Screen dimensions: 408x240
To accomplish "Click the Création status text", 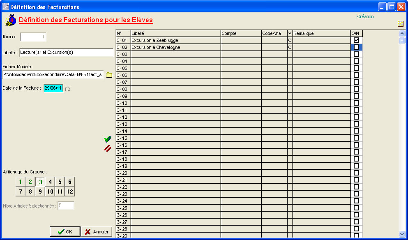I will pos(365,16).
